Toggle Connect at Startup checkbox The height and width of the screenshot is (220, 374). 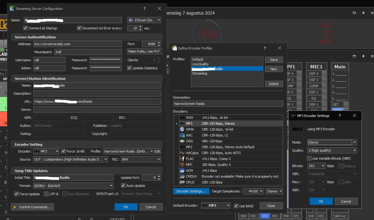[x=26, y=28]
